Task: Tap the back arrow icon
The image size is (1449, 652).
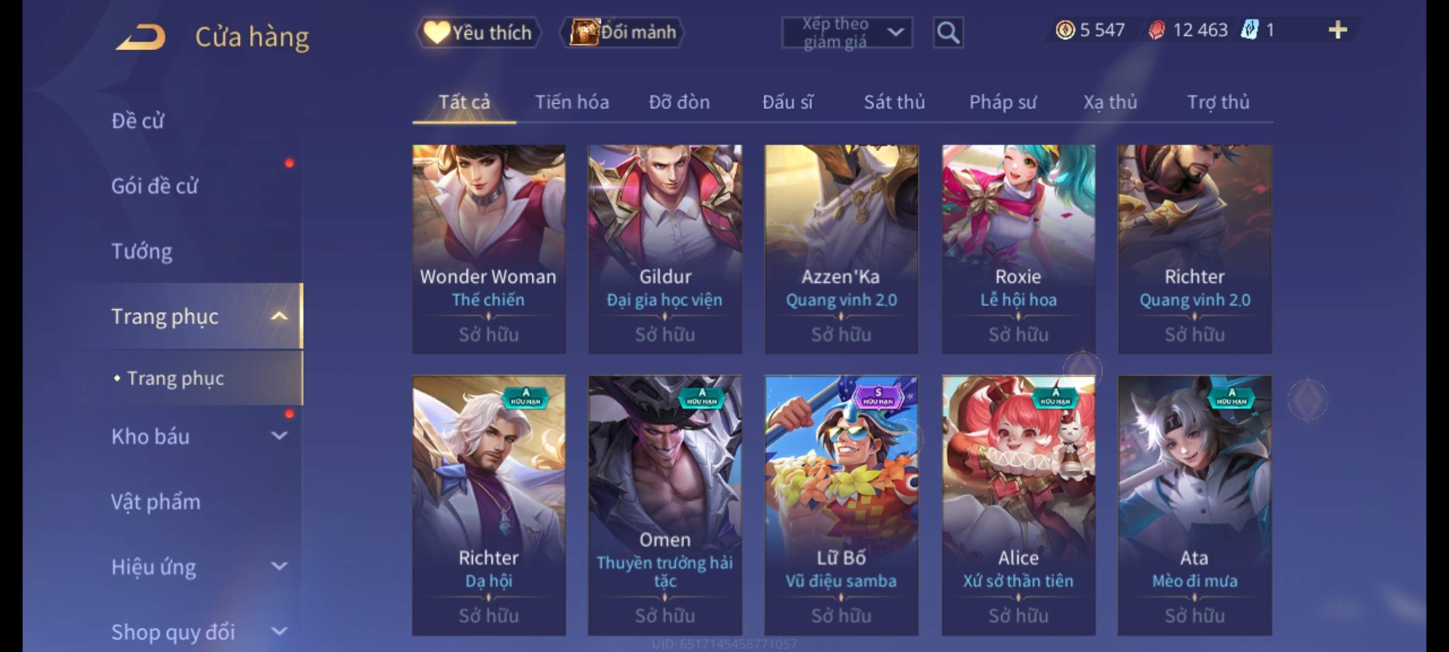Action: (141, 36)
